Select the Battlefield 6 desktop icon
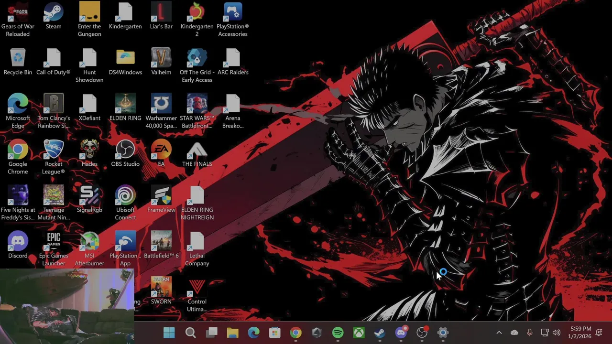The height and width of the screenshot is (344, 612). click(x=161, y=246)
